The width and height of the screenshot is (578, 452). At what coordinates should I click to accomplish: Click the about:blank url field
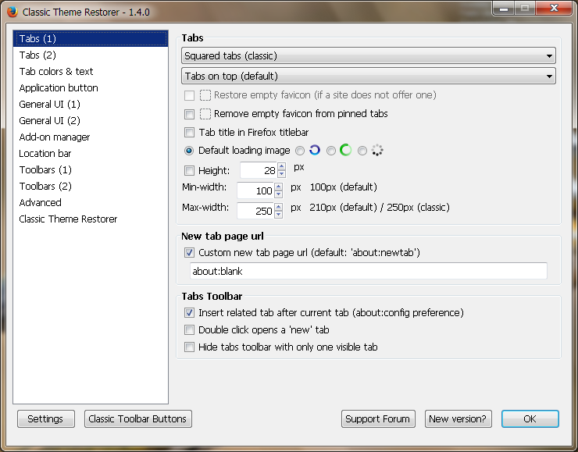tap(369, 271)
